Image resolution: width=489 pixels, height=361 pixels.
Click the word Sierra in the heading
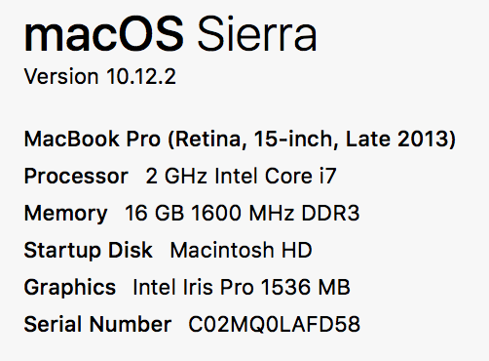(x=257, y=34)
